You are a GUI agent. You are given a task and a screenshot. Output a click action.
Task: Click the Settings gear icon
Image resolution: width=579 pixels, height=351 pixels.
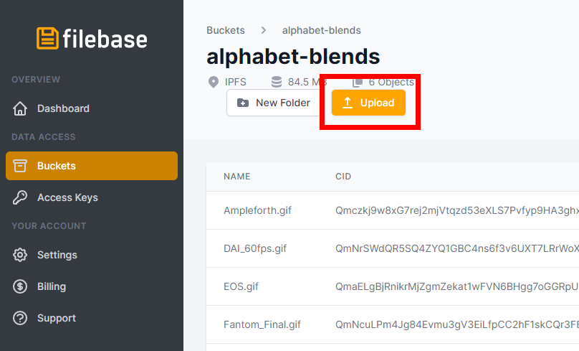[x=20, y=255]
